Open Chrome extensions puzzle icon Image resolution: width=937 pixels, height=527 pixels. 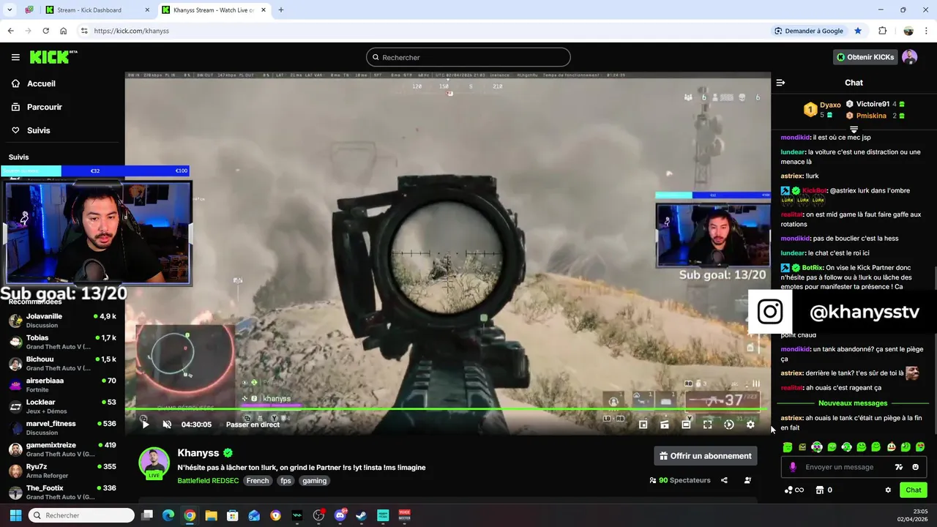click(x=882, y=31)
